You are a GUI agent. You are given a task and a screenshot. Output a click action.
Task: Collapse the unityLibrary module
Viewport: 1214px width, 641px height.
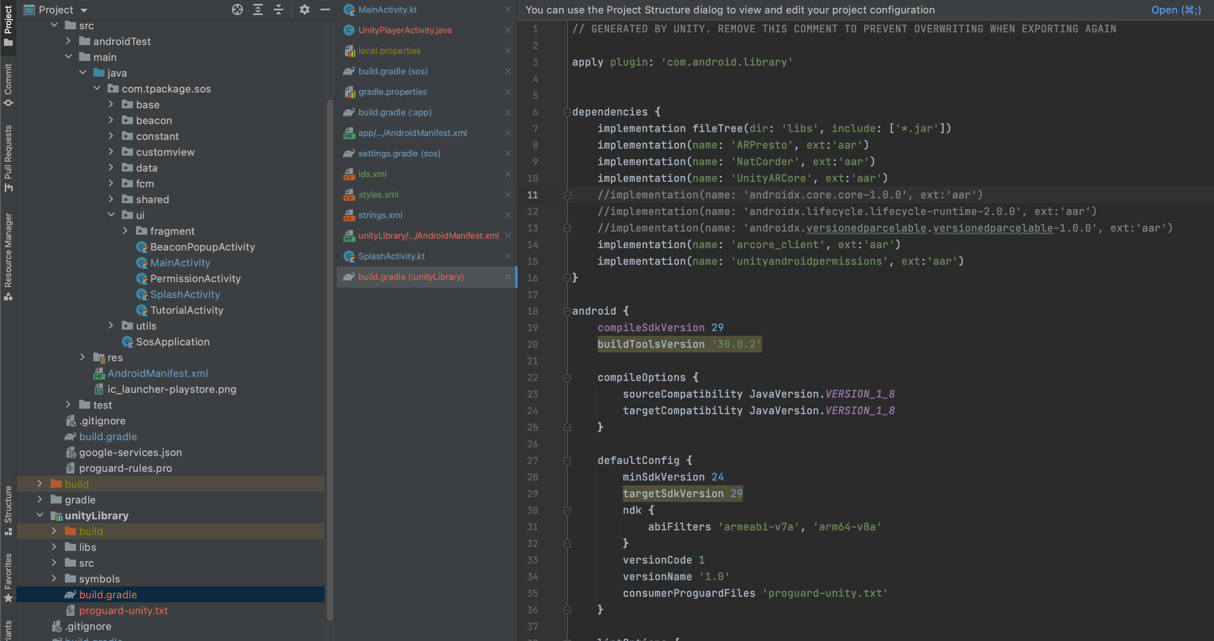click(x=40, y=515)
